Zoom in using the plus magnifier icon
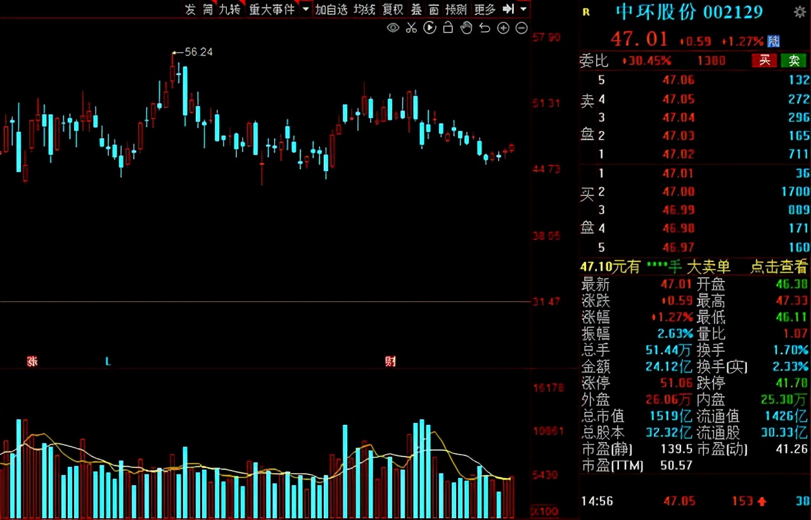This screenshot has height=520, width=811. click(502, 28)
